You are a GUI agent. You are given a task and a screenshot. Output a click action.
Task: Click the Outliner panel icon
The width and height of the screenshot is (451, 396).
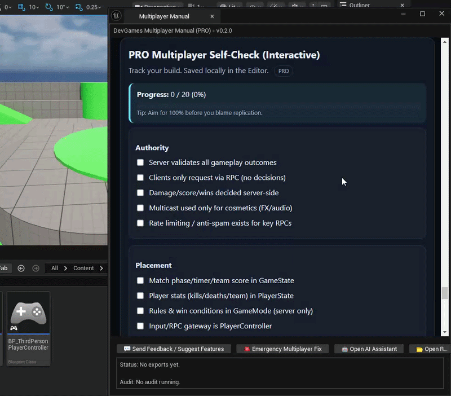pyautogui.click(x=343, y=5)
